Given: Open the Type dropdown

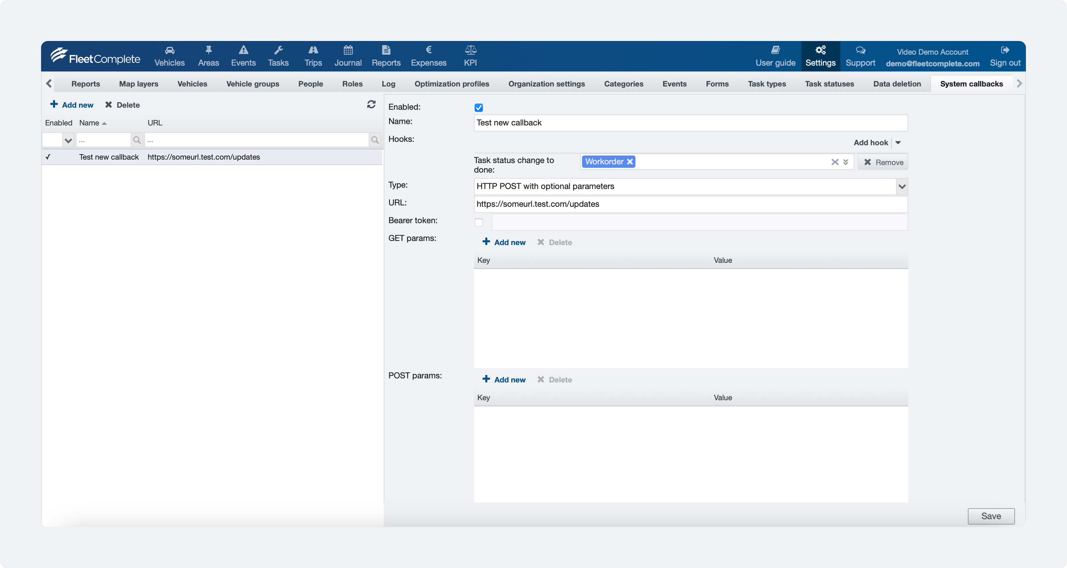Looking at the screenshot, I should coord(902,186).
